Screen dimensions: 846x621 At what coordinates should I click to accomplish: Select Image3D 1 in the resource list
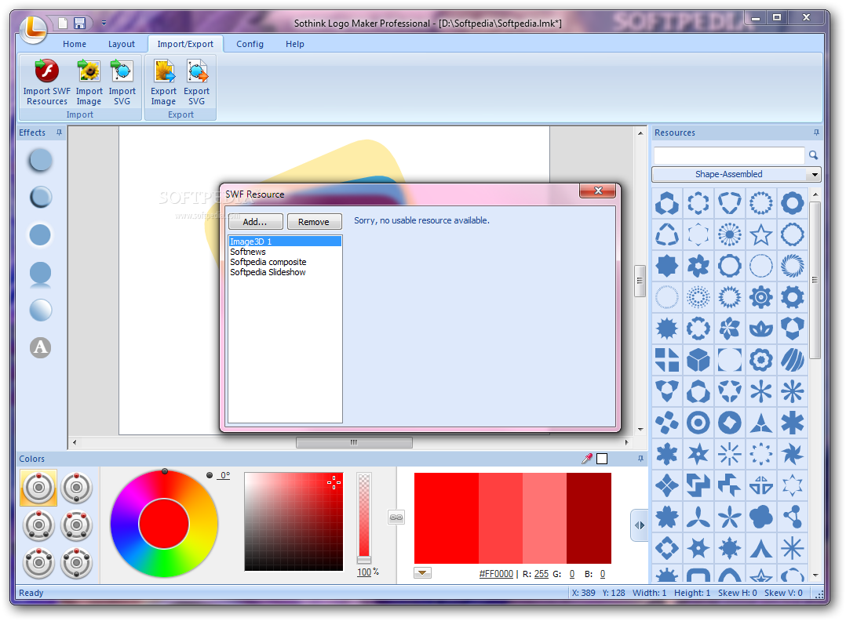point(285,241)
